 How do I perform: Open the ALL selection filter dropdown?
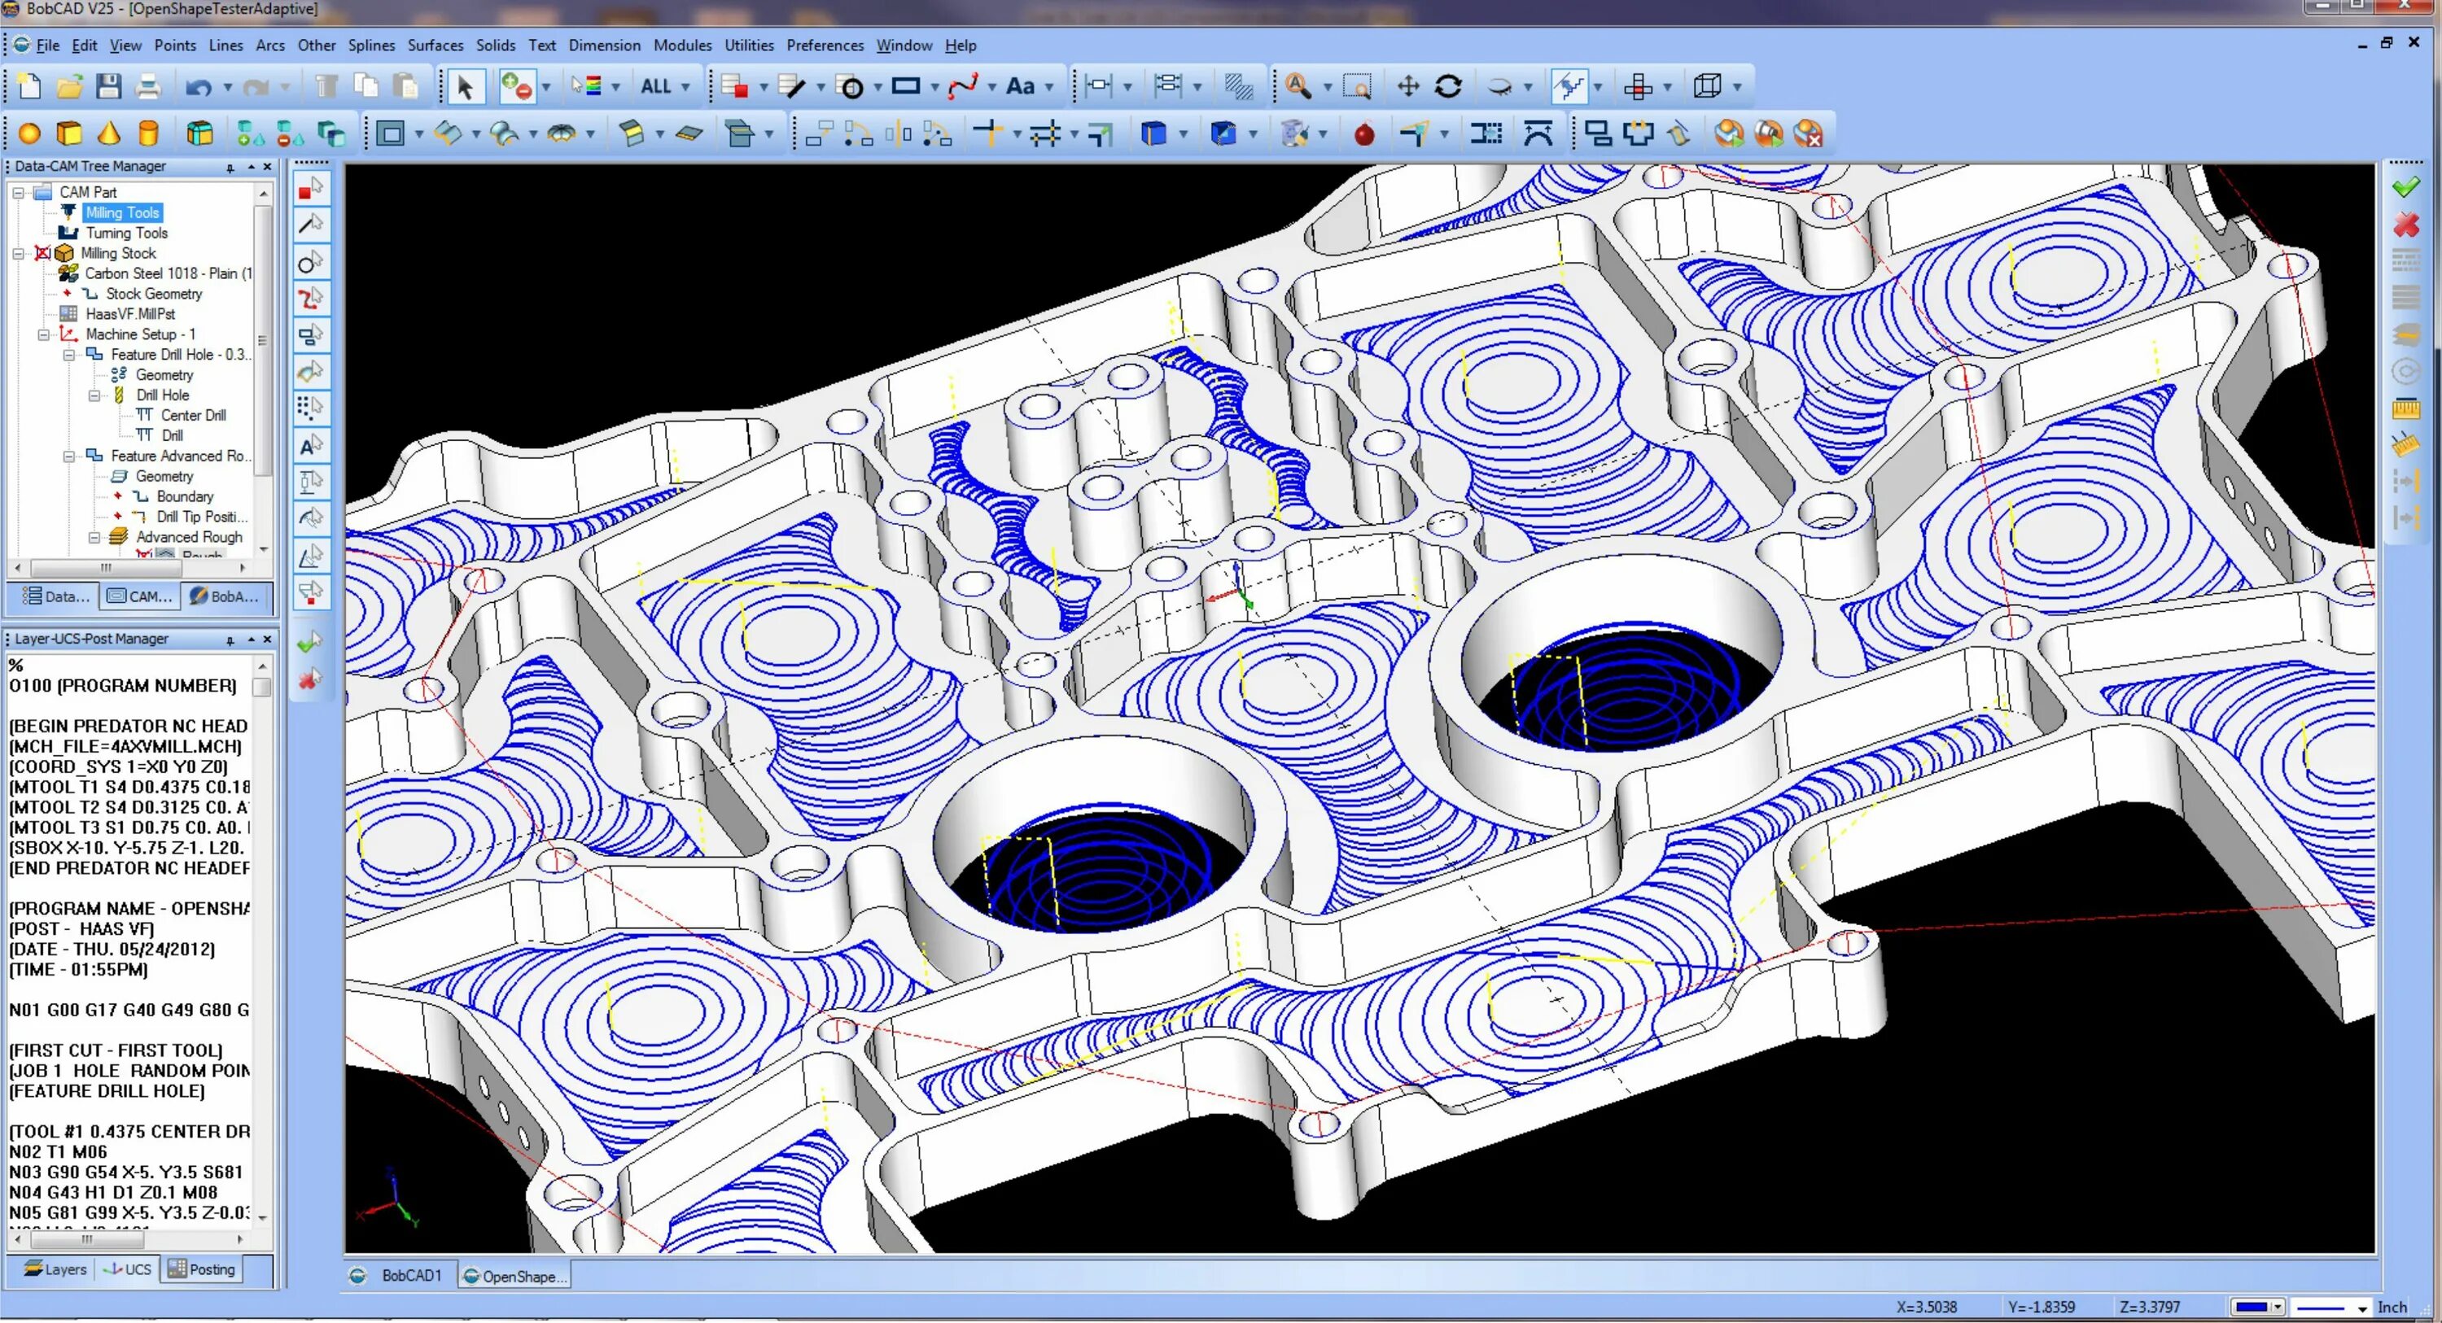tap(685, 86)
